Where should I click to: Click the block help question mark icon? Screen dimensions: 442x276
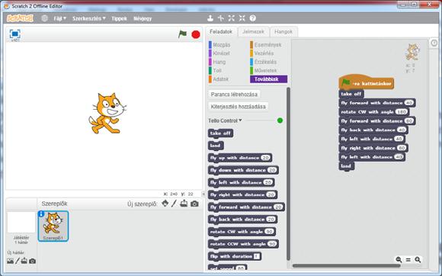click(x=253, y=18)
